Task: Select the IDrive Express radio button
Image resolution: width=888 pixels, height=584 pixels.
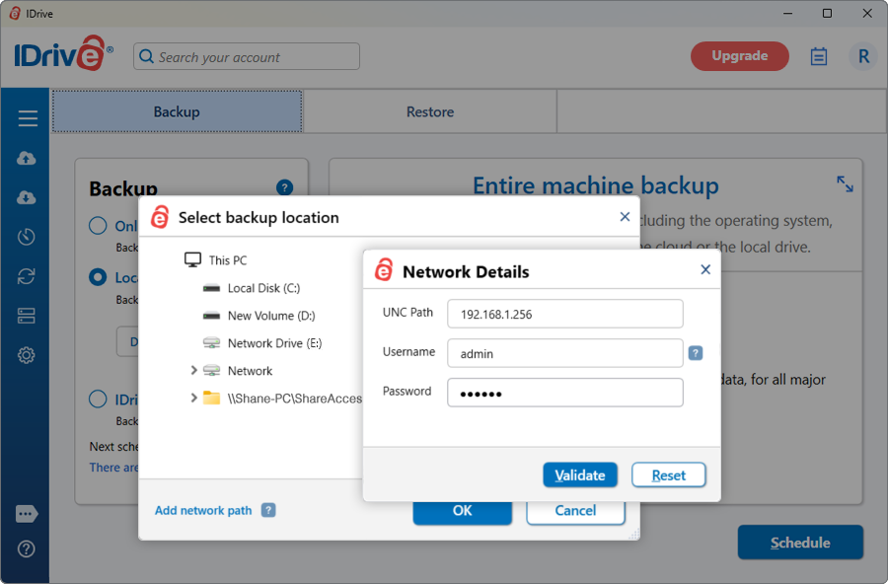Action: 98,399
